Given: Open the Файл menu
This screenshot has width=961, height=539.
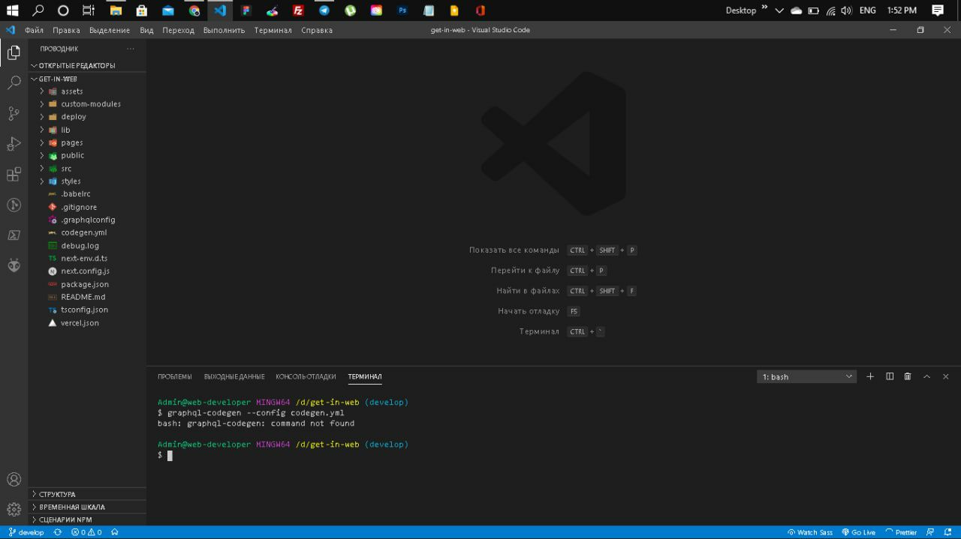Looking at the screenshot, I should click(34, 30).
